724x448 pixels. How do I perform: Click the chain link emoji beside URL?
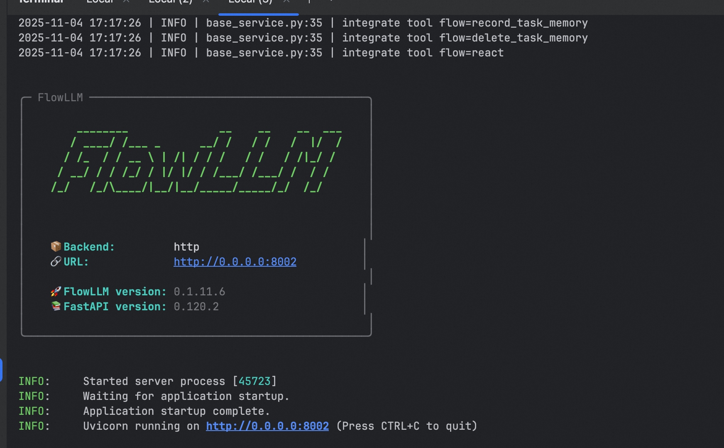tap(56, 261)
